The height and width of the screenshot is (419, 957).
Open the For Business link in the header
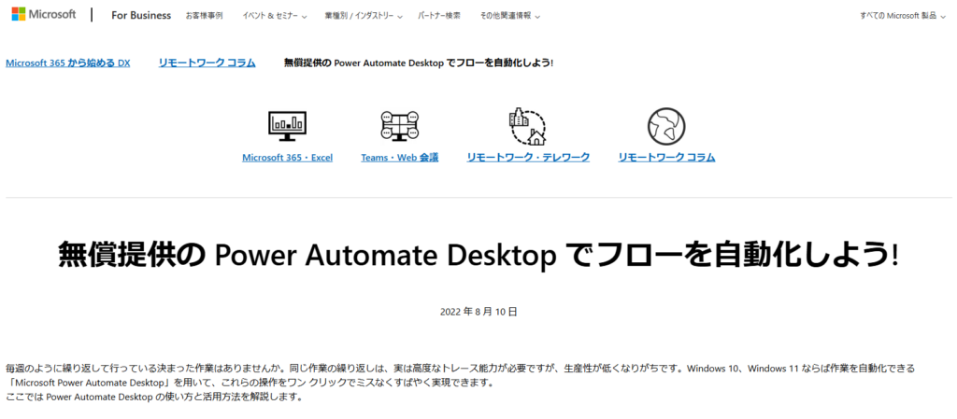point(141,16)
